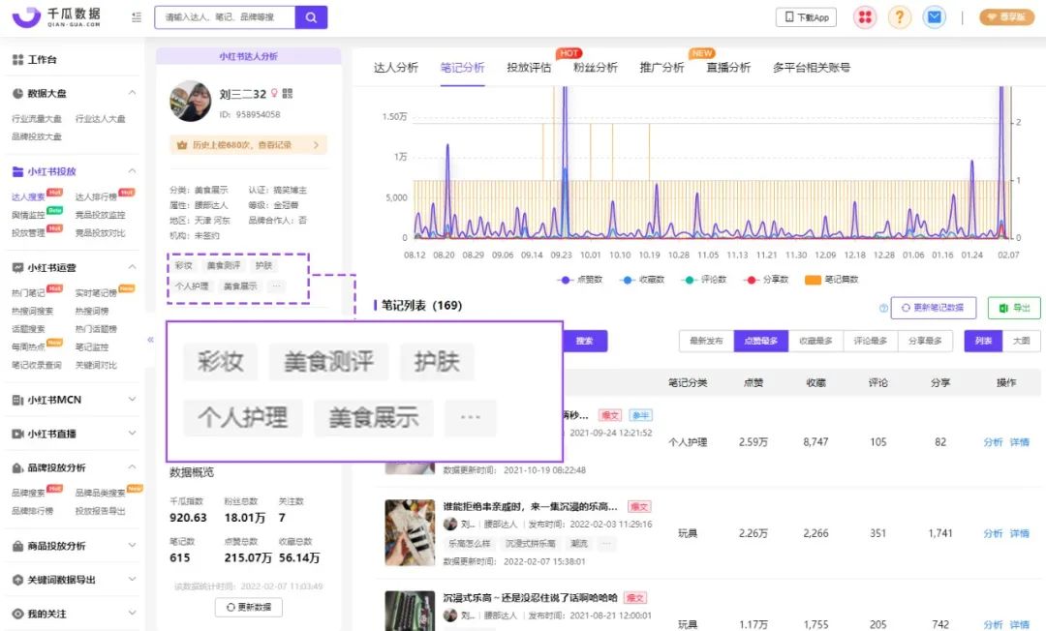
Task: Open the 多平台相关账号 tab
Action: click(x=812, y=68)
